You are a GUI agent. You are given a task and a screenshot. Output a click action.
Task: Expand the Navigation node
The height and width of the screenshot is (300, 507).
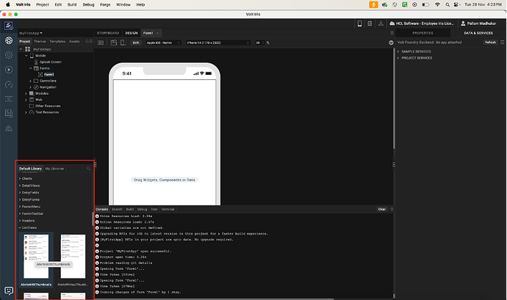31,87
